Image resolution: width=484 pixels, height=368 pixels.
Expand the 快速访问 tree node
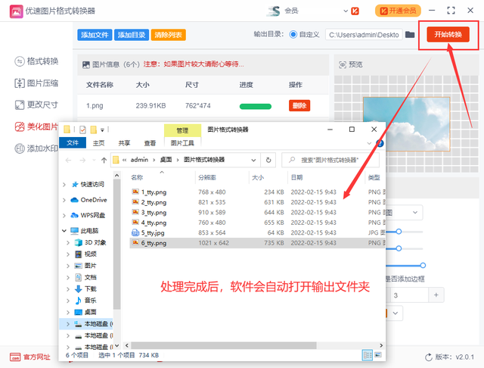pos(64,185)
